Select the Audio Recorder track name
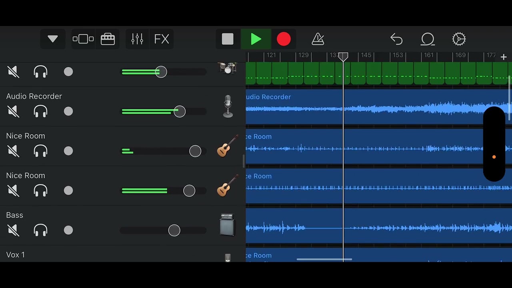This screenshot has height=288, width=512. pos(34,96)
